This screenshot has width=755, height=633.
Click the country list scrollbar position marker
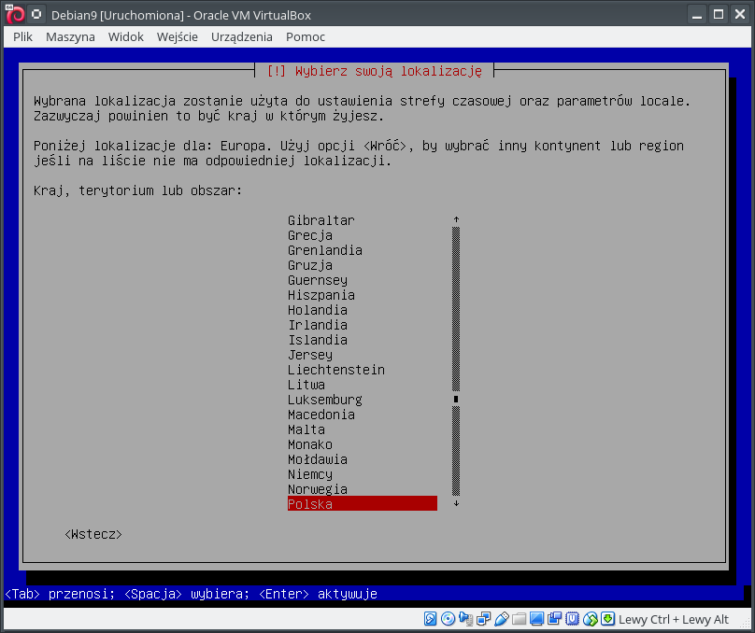pos(456,400)
